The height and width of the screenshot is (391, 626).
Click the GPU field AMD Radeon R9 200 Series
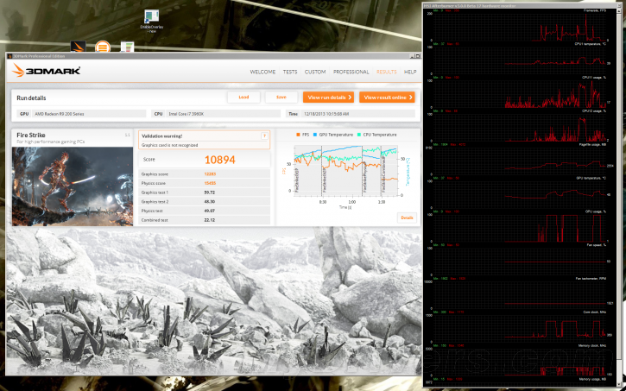click(82, 114)
